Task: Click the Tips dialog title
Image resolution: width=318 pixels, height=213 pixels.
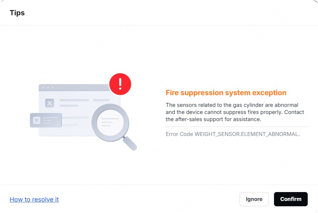Action: 17,13
